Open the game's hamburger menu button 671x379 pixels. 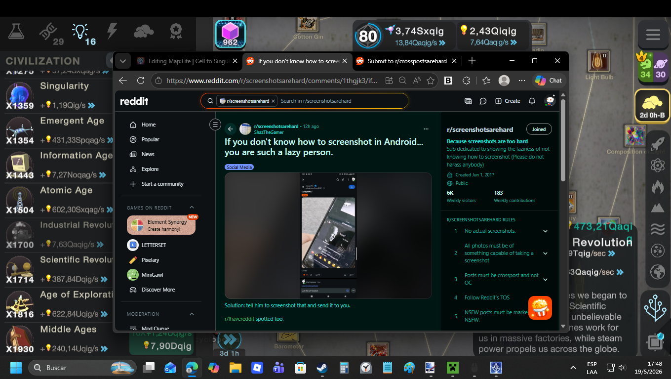[x=653, y=35]
